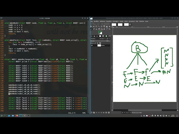Create a new layer group

click(94, 113)
